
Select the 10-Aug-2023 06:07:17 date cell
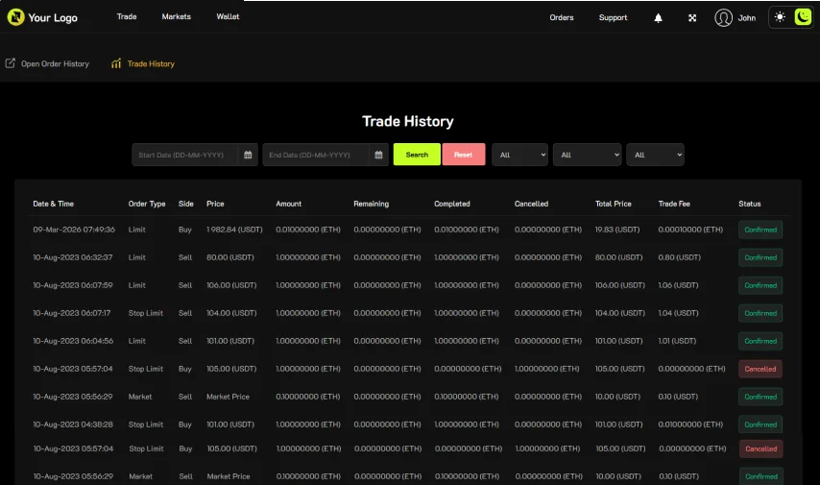tap(72, 313)
